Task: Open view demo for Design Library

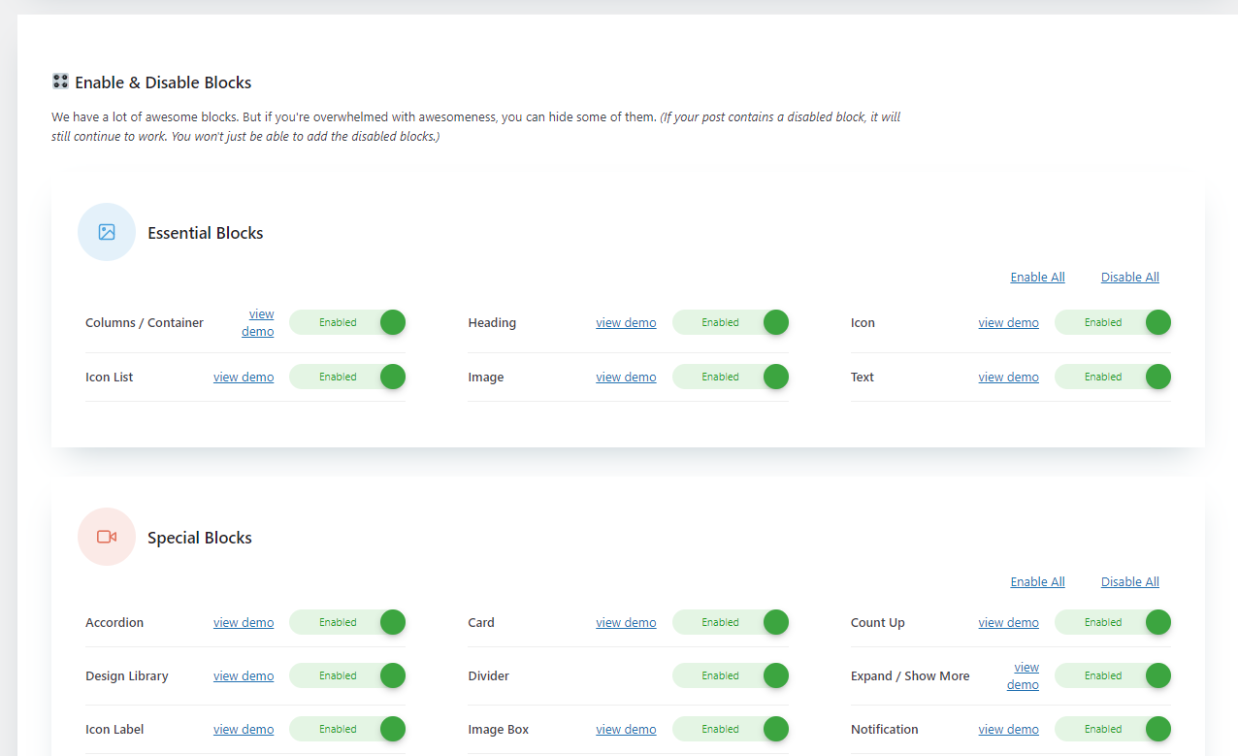Action: click(244, 675)
